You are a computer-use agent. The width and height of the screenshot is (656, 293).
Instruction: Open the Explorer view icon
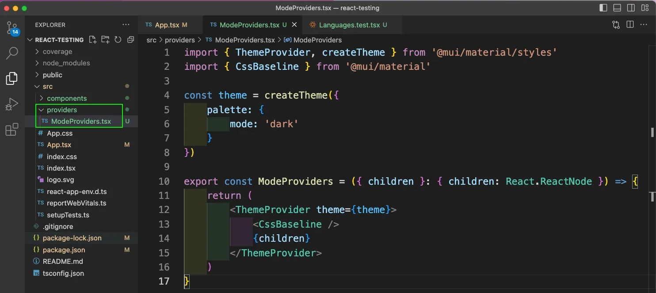(12, 79)
